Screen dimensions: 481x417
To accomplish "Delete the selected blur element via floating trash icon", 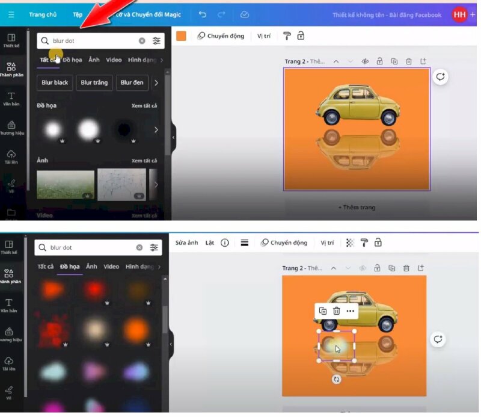I will 336,310.
